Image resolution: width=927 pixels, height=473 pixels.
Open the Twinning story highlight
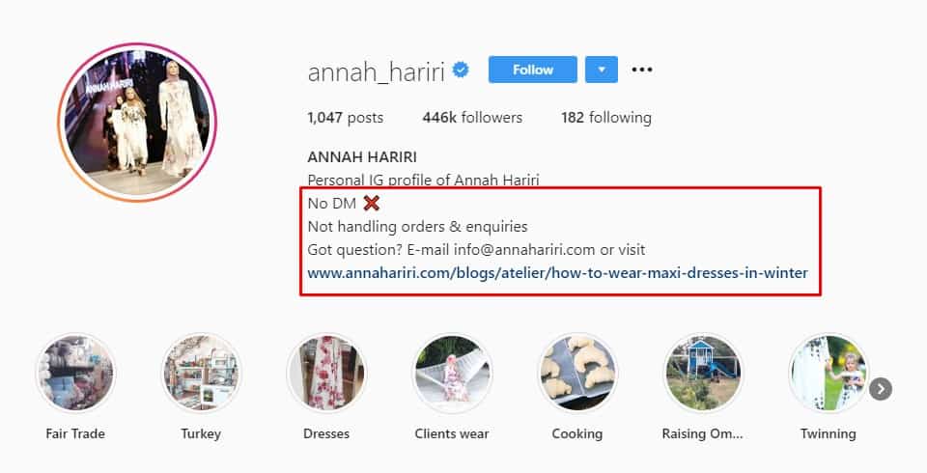(x=828, y=374)
